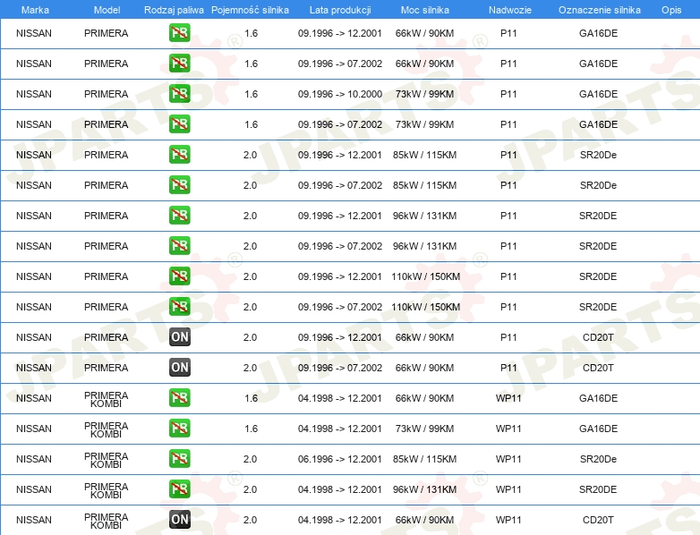
Task: Click petrol icon in 85kW row ending 07.2002
Action: (x=179, y=184)
